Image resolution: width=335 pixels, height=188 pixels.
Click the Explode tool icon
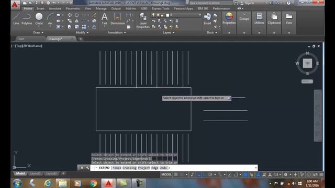coord(94,21)
